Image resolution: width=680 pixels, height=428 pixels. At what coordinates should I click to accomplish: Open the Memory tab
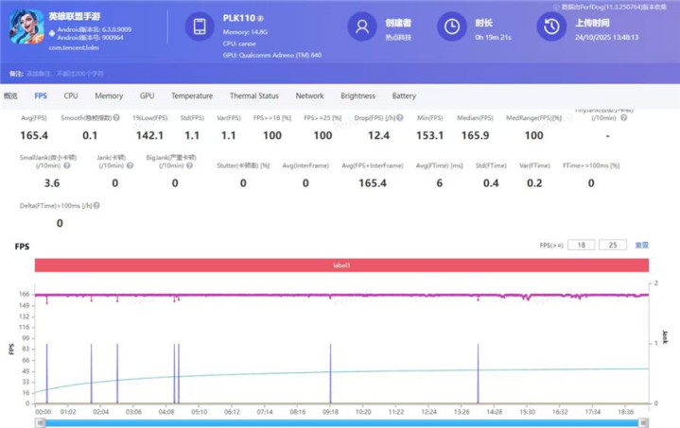click(108, 96)
